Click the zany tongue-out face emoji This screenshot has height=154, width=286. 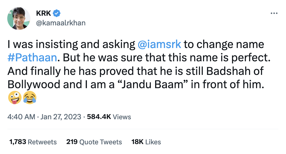tap(15, 97)
